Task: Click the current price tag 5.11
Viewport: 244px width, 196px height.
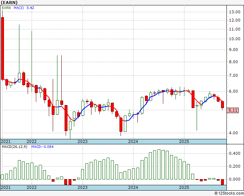Action: coord(233,110)
